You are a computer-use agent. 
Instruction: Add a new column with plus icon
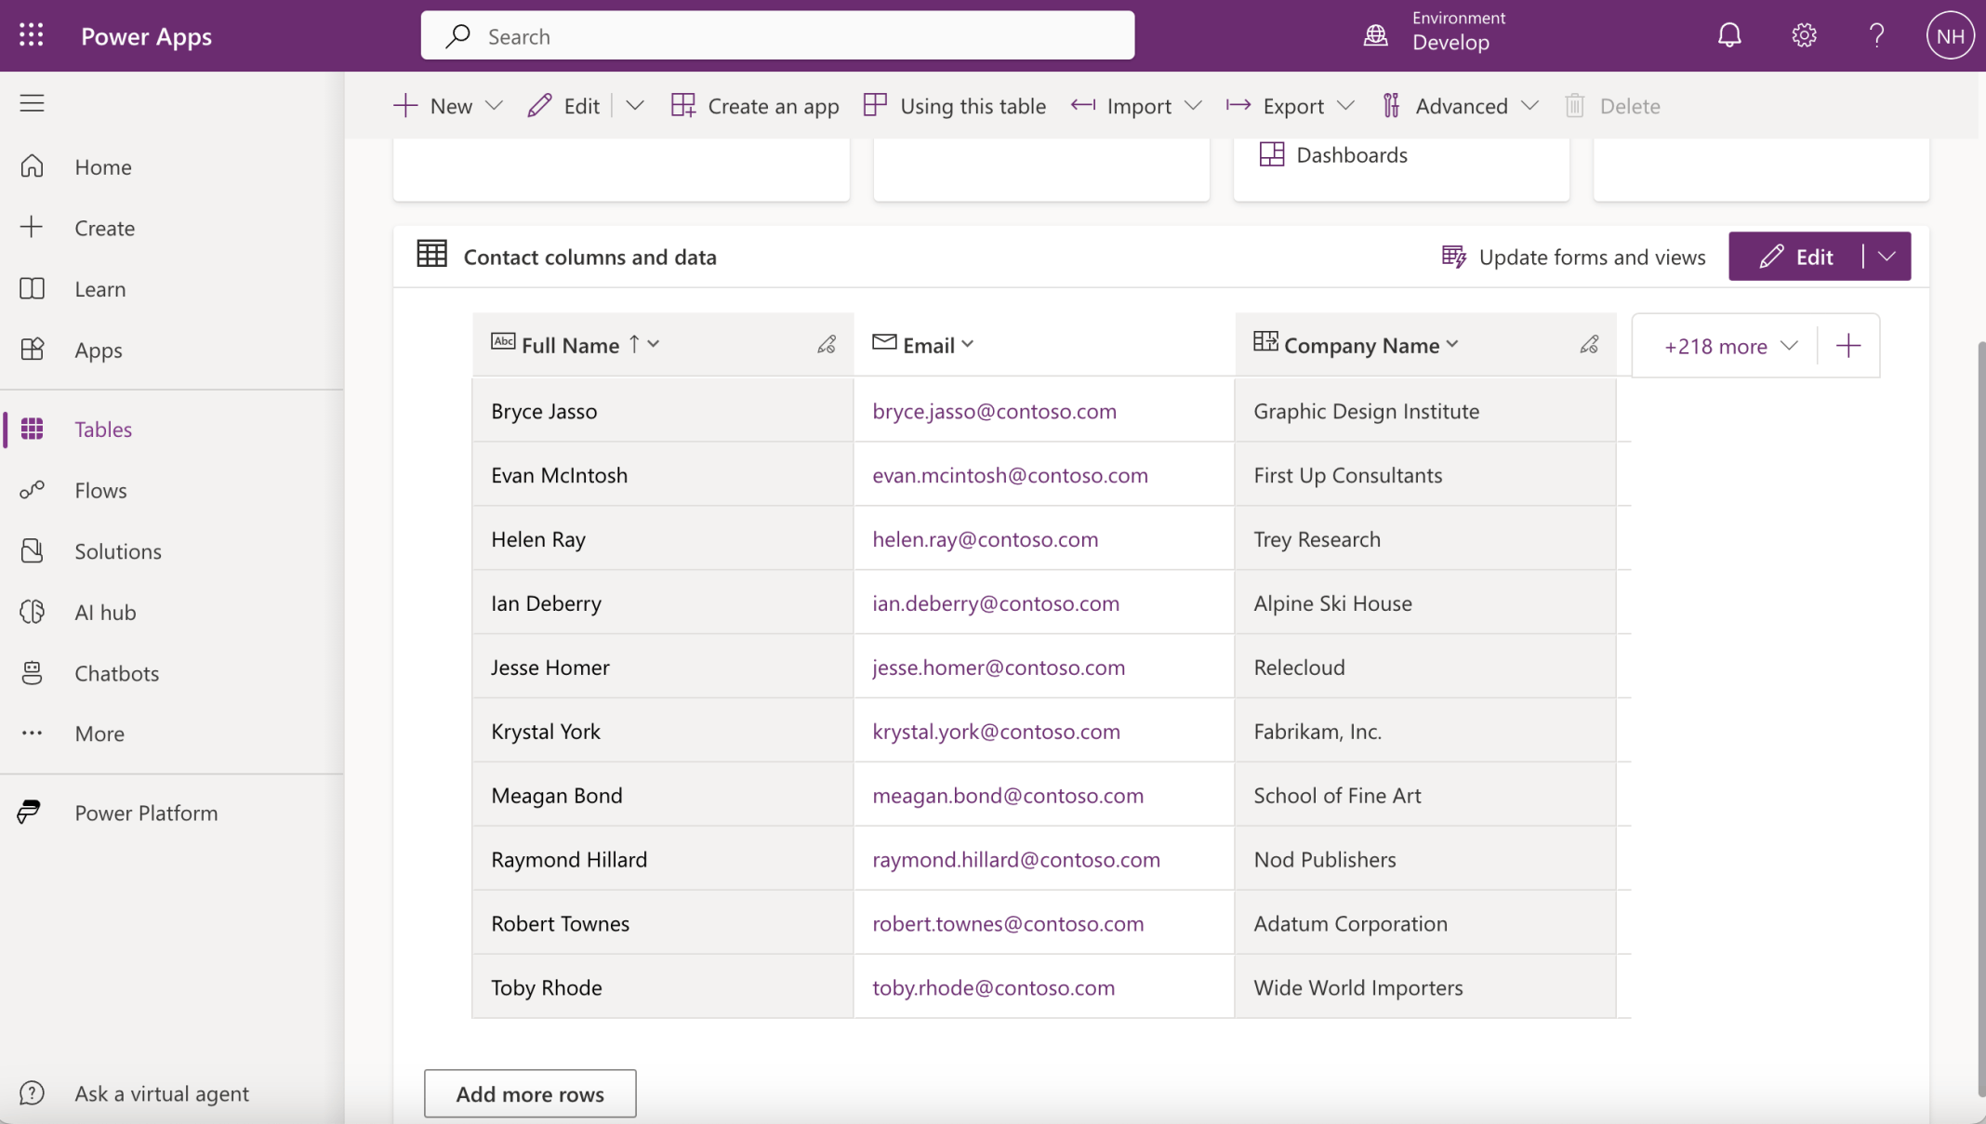[1848, 346]
